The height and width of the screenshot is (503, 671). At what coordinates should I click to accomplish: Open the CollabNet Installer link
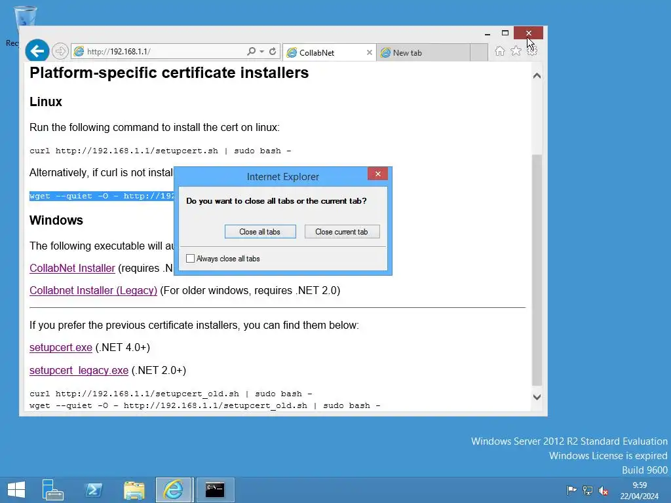(x=72, y=268)
